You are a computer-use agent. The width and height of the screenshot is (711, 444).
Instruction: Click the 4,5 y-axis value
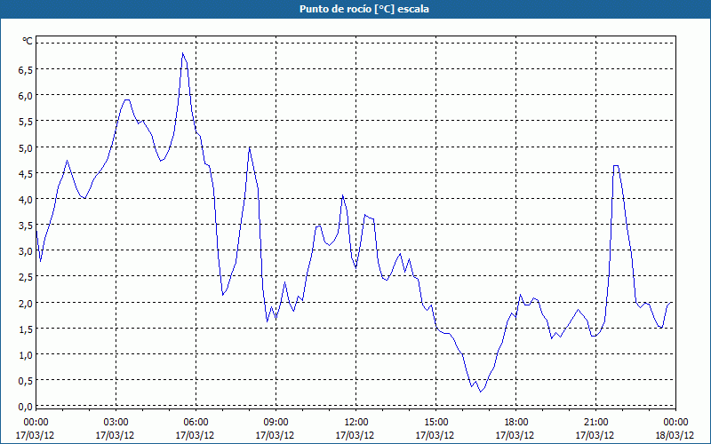pyautogui.click(x=25, y=173)
